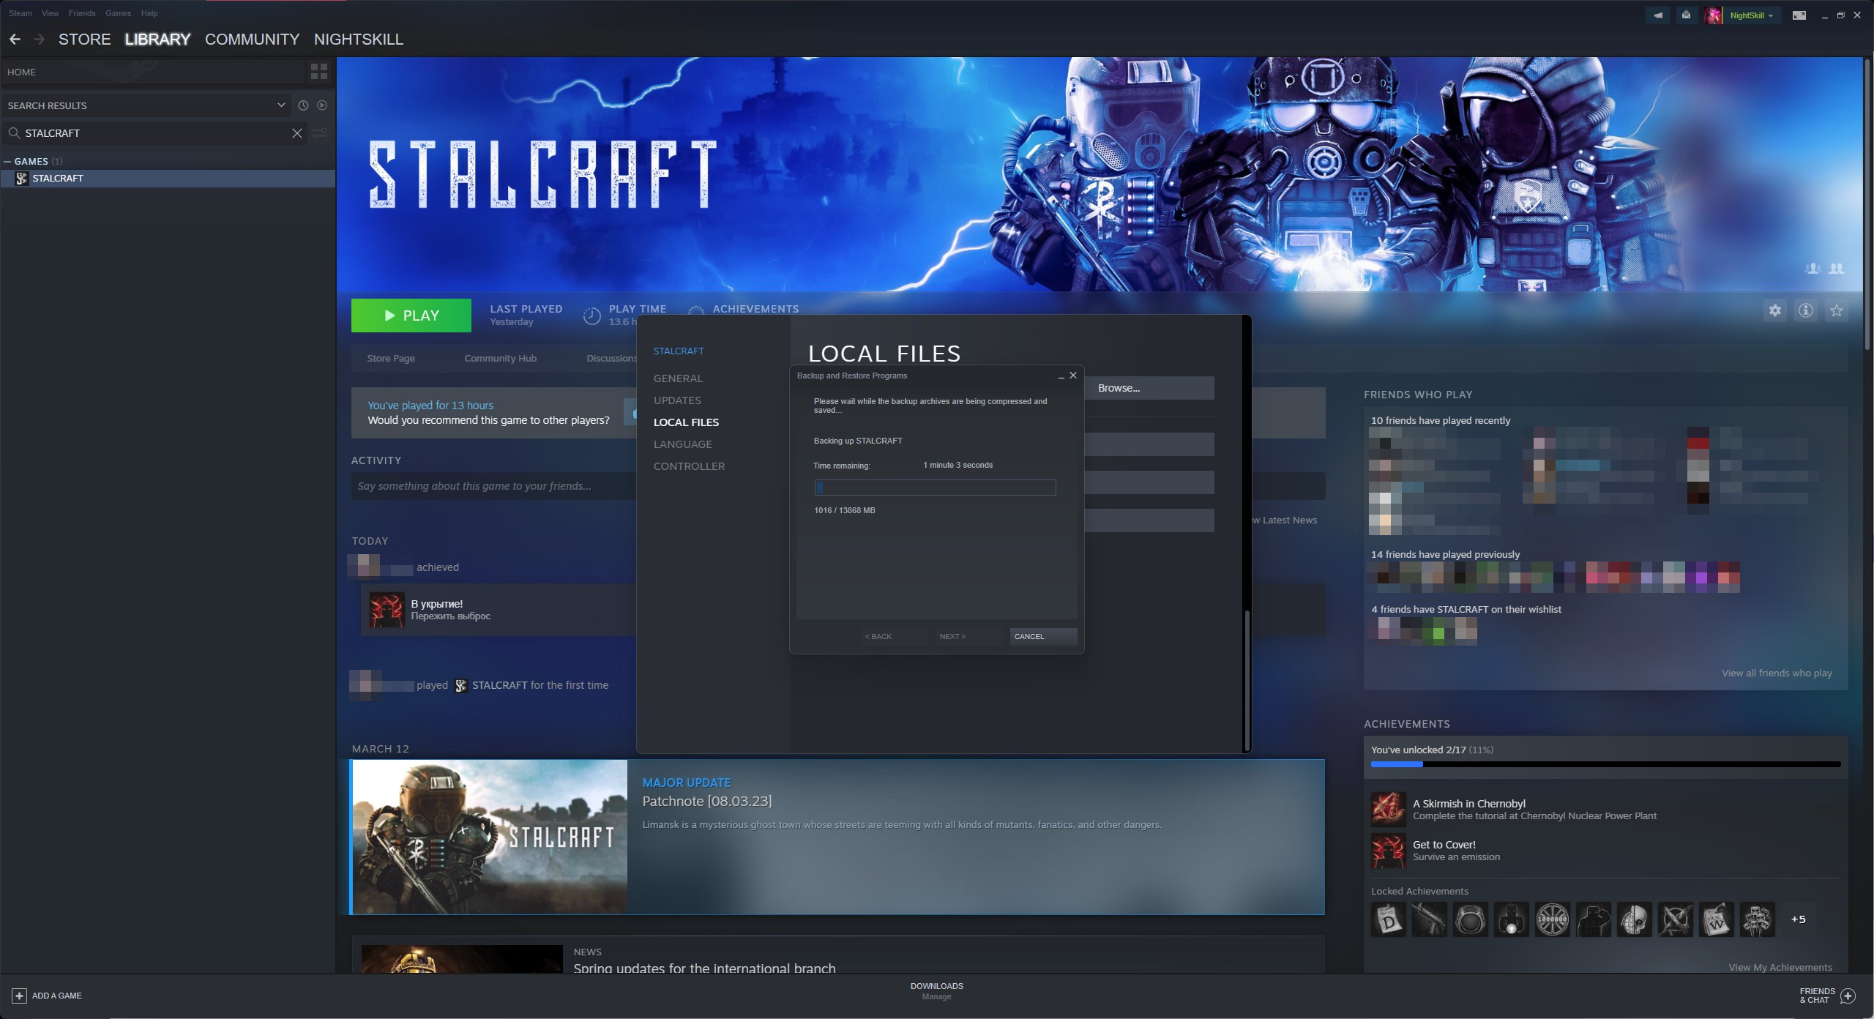Click the recent activity clock filter icon

point(303,105)
